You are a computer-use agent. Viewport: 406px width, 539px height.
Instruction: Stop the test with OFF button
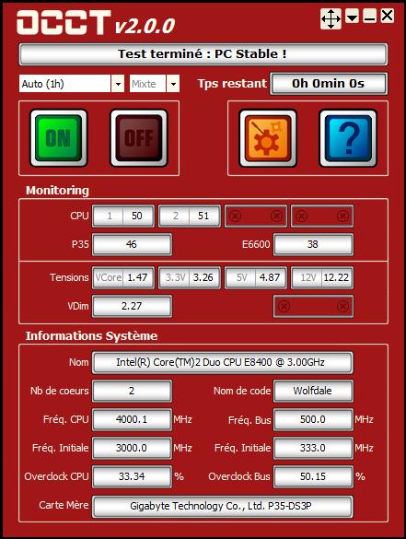pyautogui.click(x=139, y=138)
